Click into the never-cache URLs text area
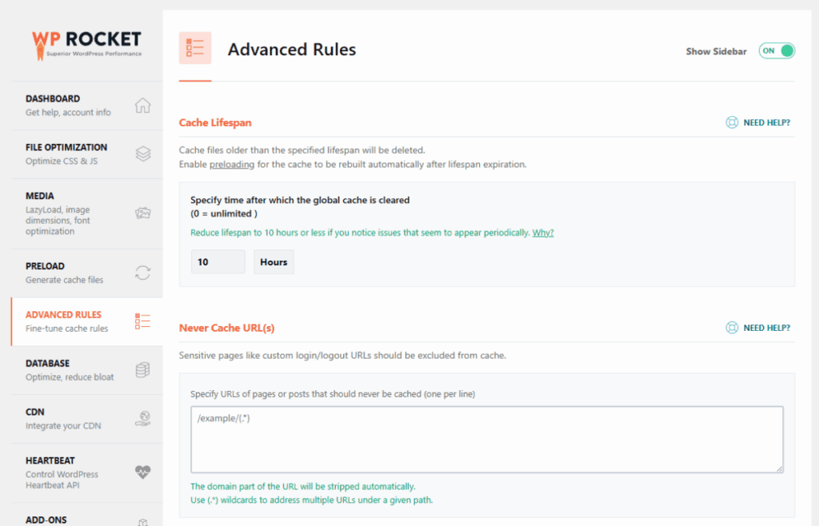The image size is (819, 526). (486, 439)
